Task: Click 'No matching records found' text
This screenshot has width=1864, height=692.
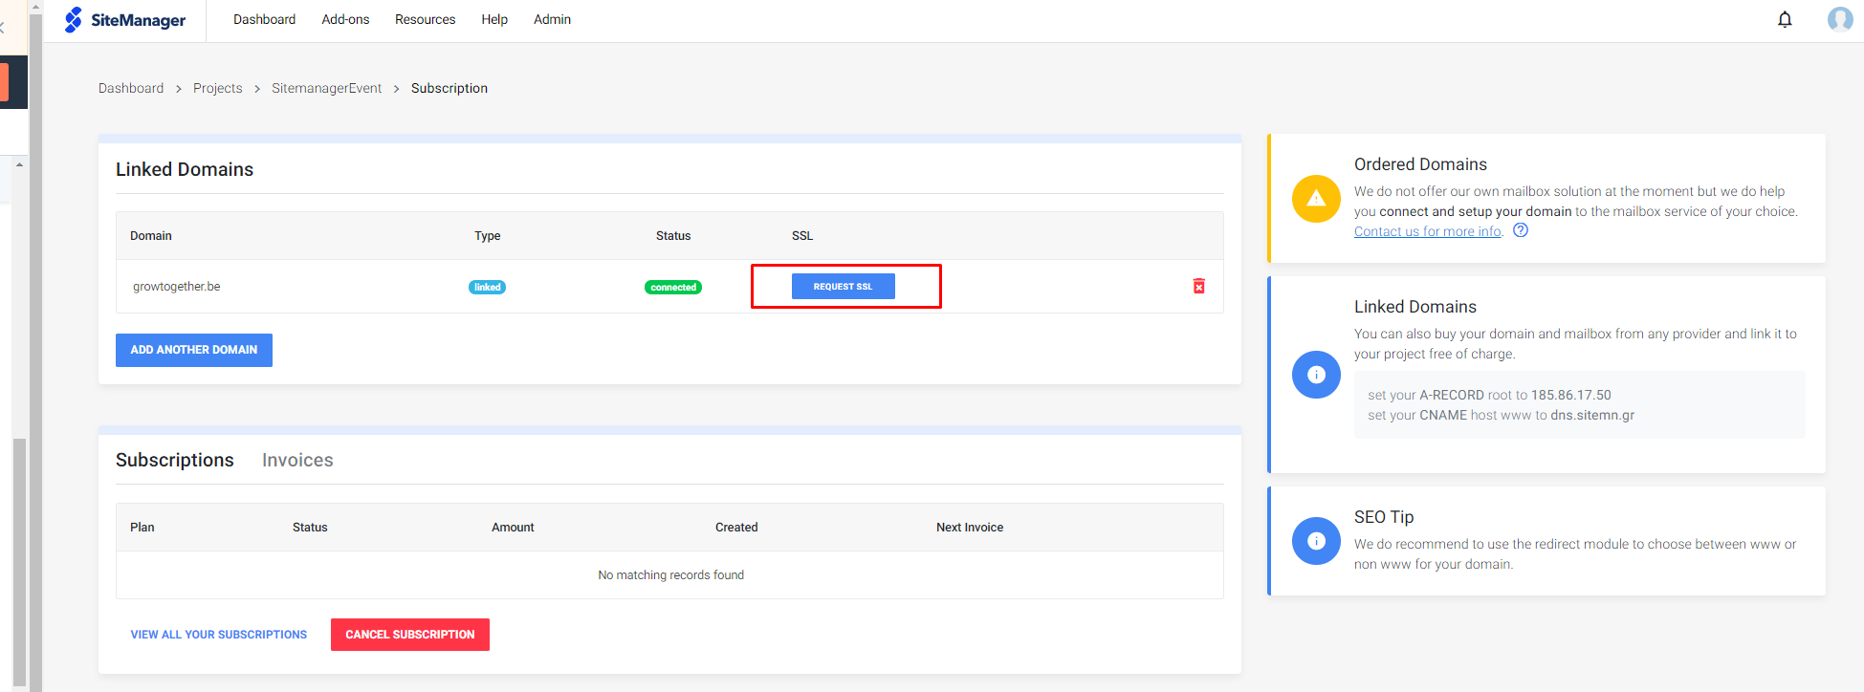Action: click(x=670, y=574)
